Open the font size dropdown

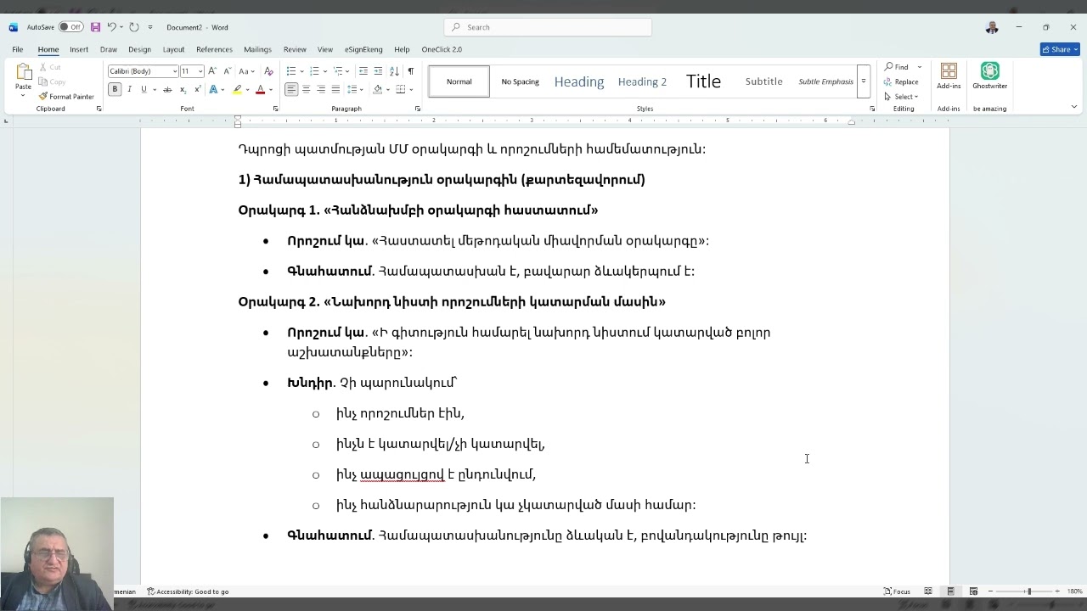[200, 71]
